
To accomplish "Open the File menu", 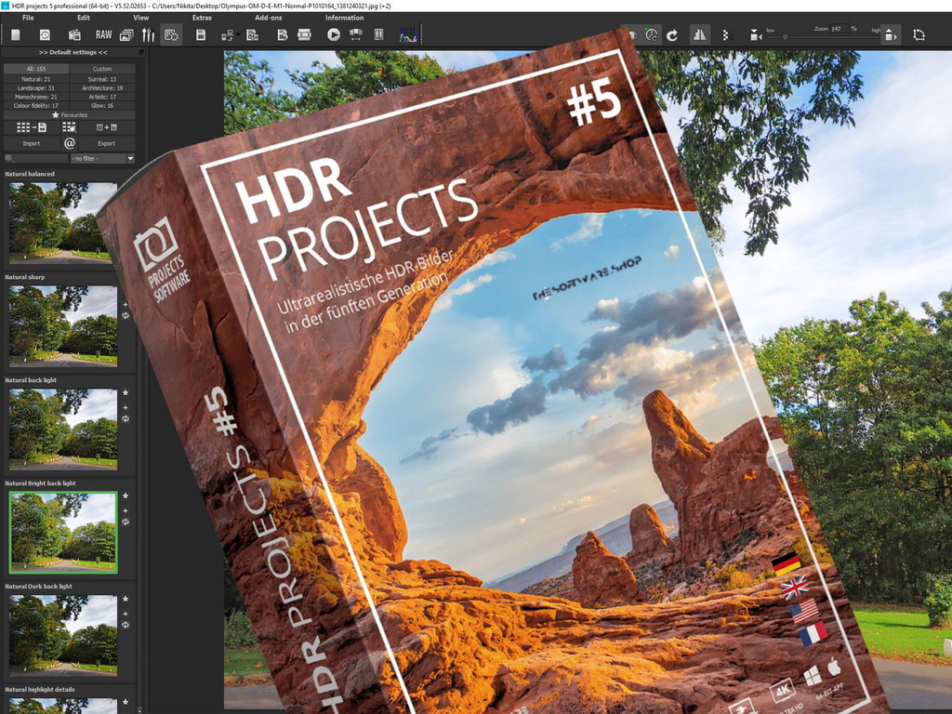I will coord(28,18).
